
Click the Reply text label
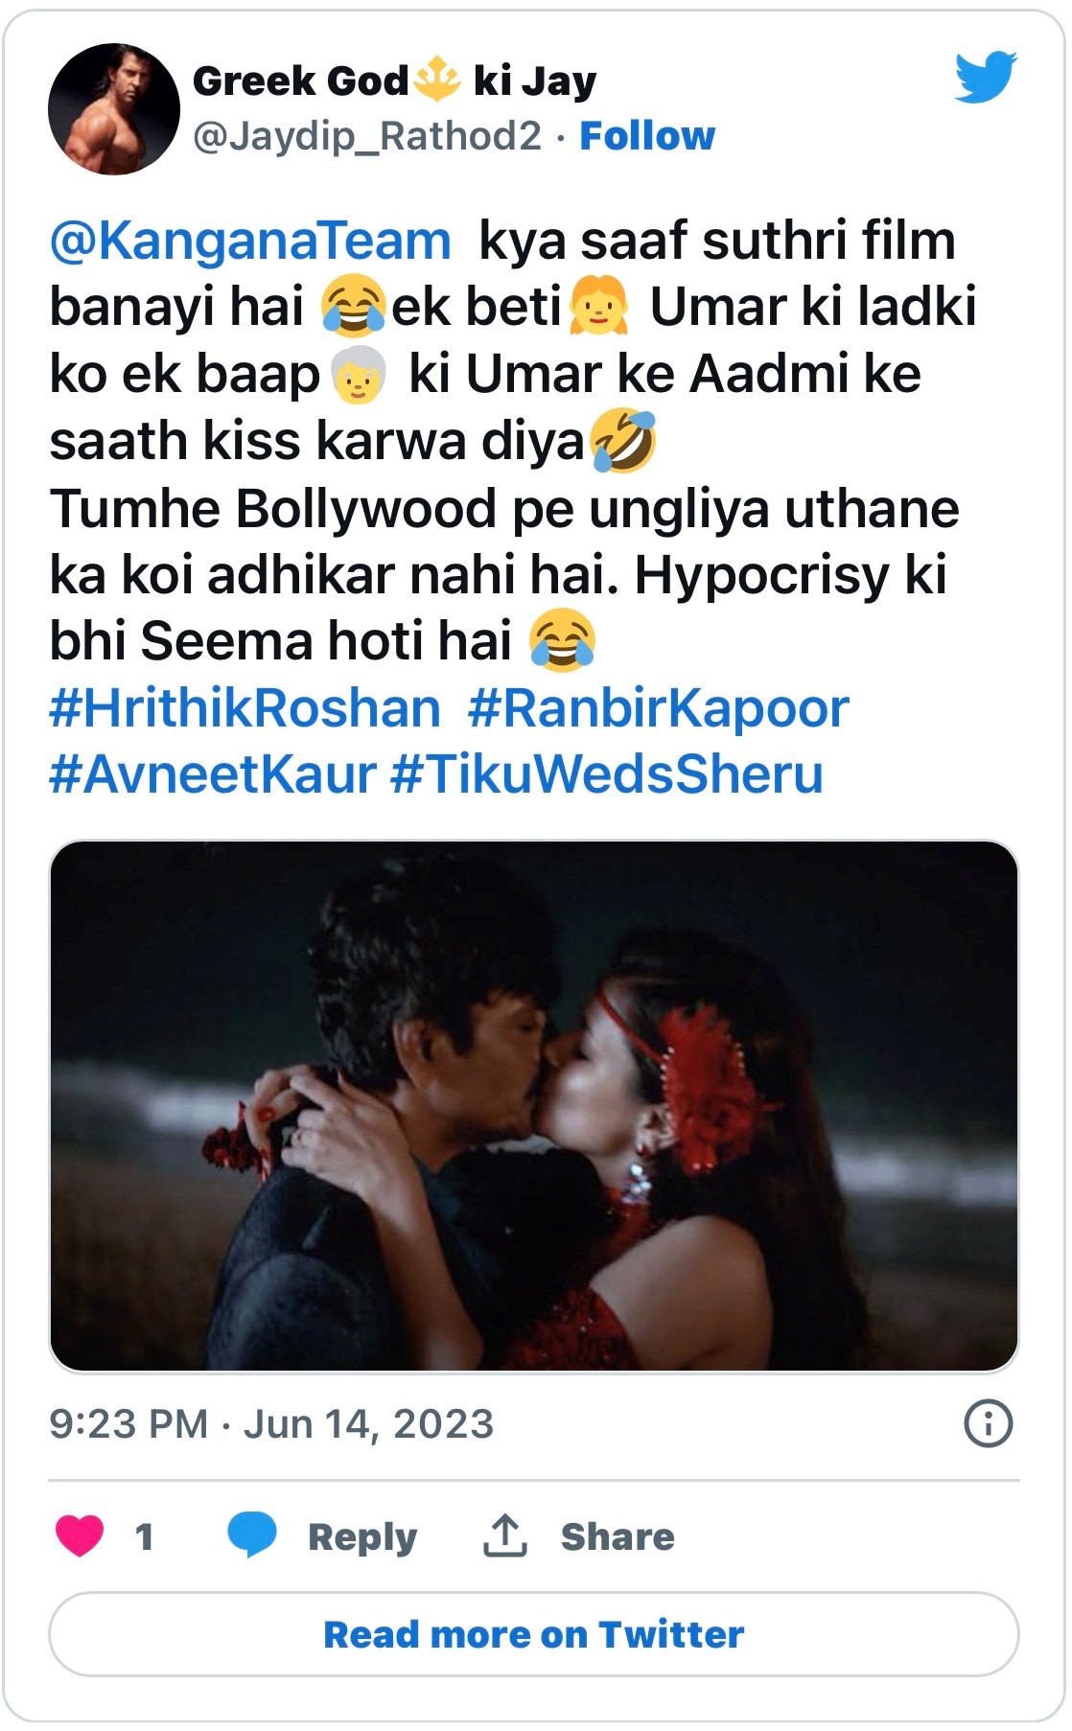pos(362,1536)
